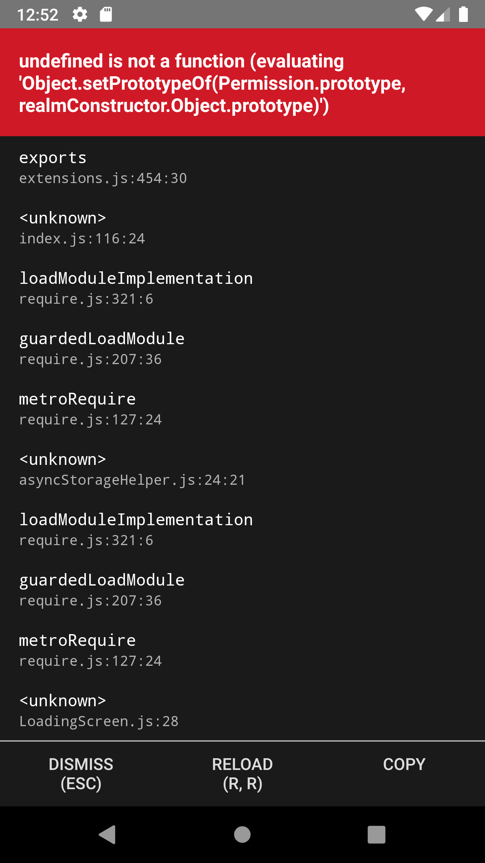Copy the error stack trace
Viewport: 485px width, 863px height.
click(x=404, y=764)
